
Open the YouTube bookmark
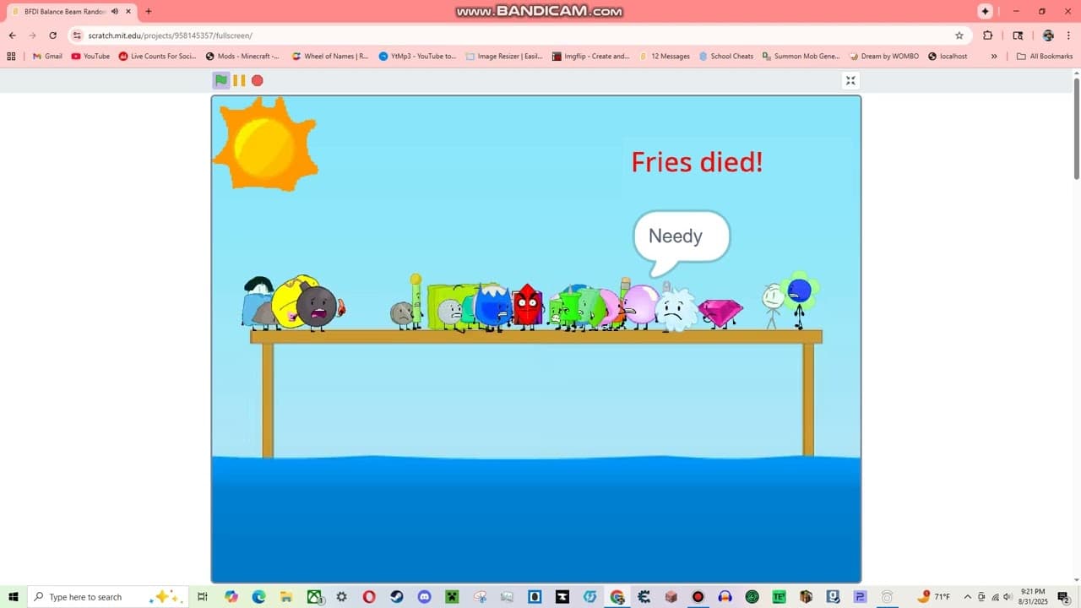click(x=90, y=57)
